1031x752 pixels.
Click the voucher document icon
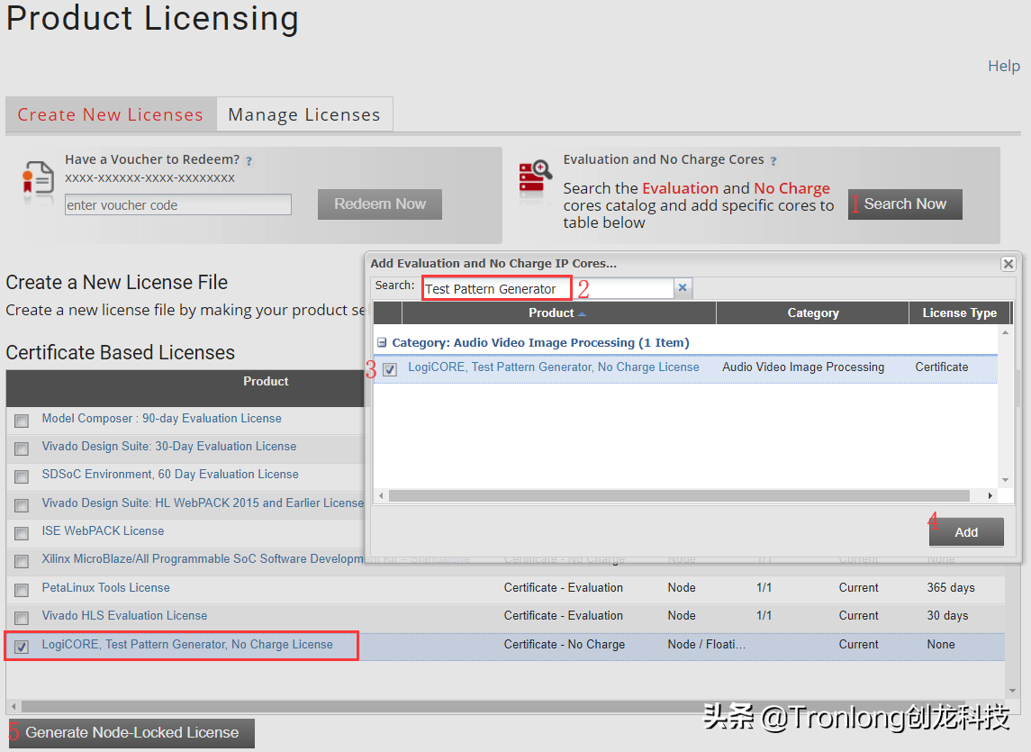38,179
